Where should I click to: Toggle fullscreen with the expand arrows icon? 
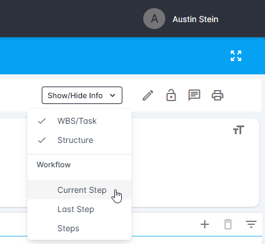[236, 56]
